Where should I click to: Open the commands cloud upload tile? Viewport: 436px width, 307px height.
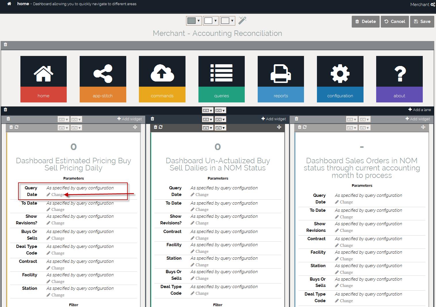162,79
